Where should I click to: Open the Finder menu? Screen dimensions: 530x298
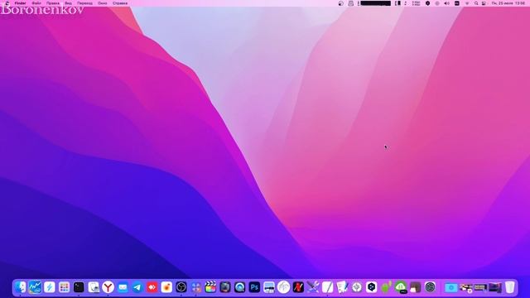click(20, 3)
